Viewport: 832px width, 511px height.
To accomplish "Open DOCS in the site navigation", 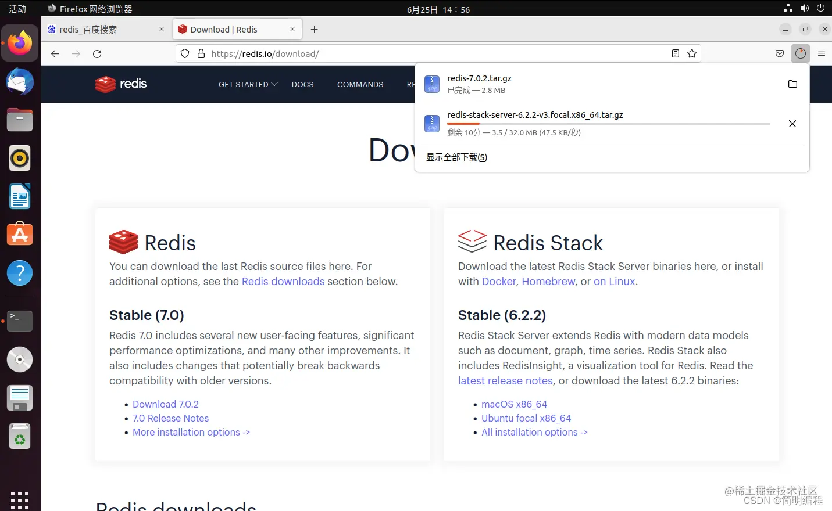I will (x=302, y=84).
